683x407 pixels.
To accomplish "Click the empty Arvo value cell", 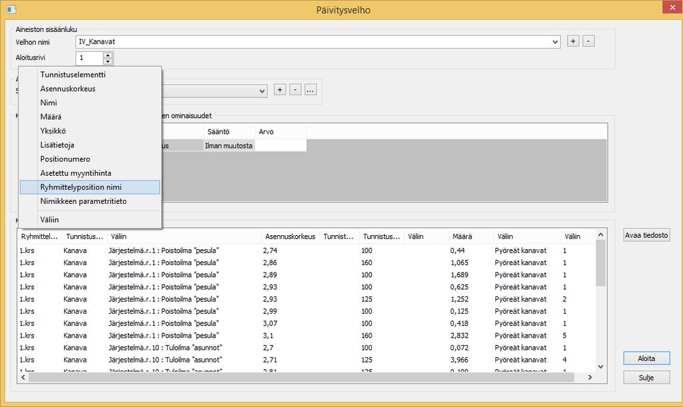I will point(280,145).
